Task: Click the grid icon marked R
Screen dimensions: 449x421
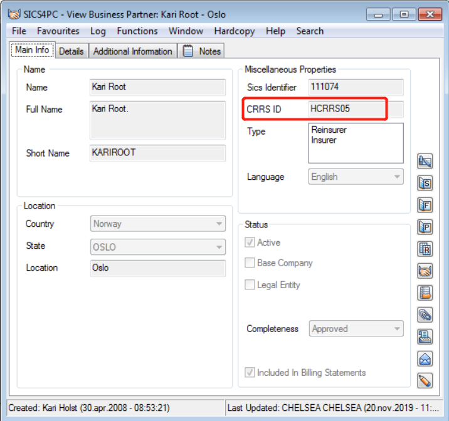Action: pyautogui.click(x=425, y=249)
